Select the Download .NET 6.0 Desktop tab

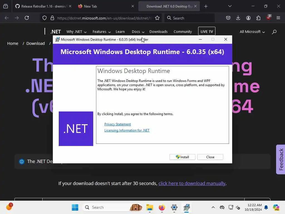click(169, 6)
